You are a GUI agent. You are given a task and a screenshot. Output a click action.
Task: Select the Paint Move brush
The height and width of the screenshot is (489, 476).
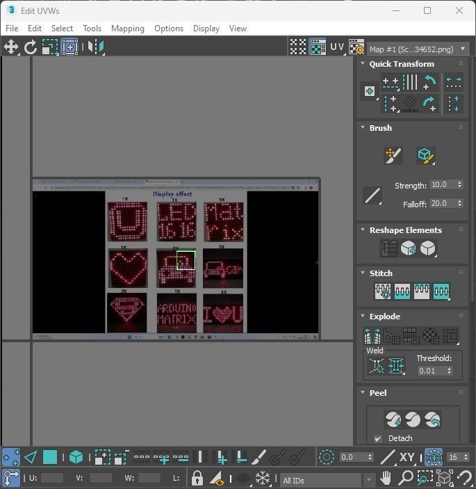pos(393,156)
